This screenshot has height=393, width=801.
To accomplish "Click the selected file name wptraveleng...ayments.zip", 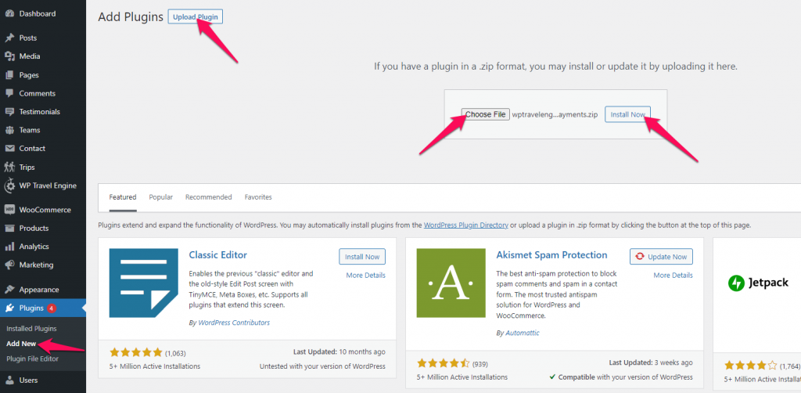I will coord(555,114).
